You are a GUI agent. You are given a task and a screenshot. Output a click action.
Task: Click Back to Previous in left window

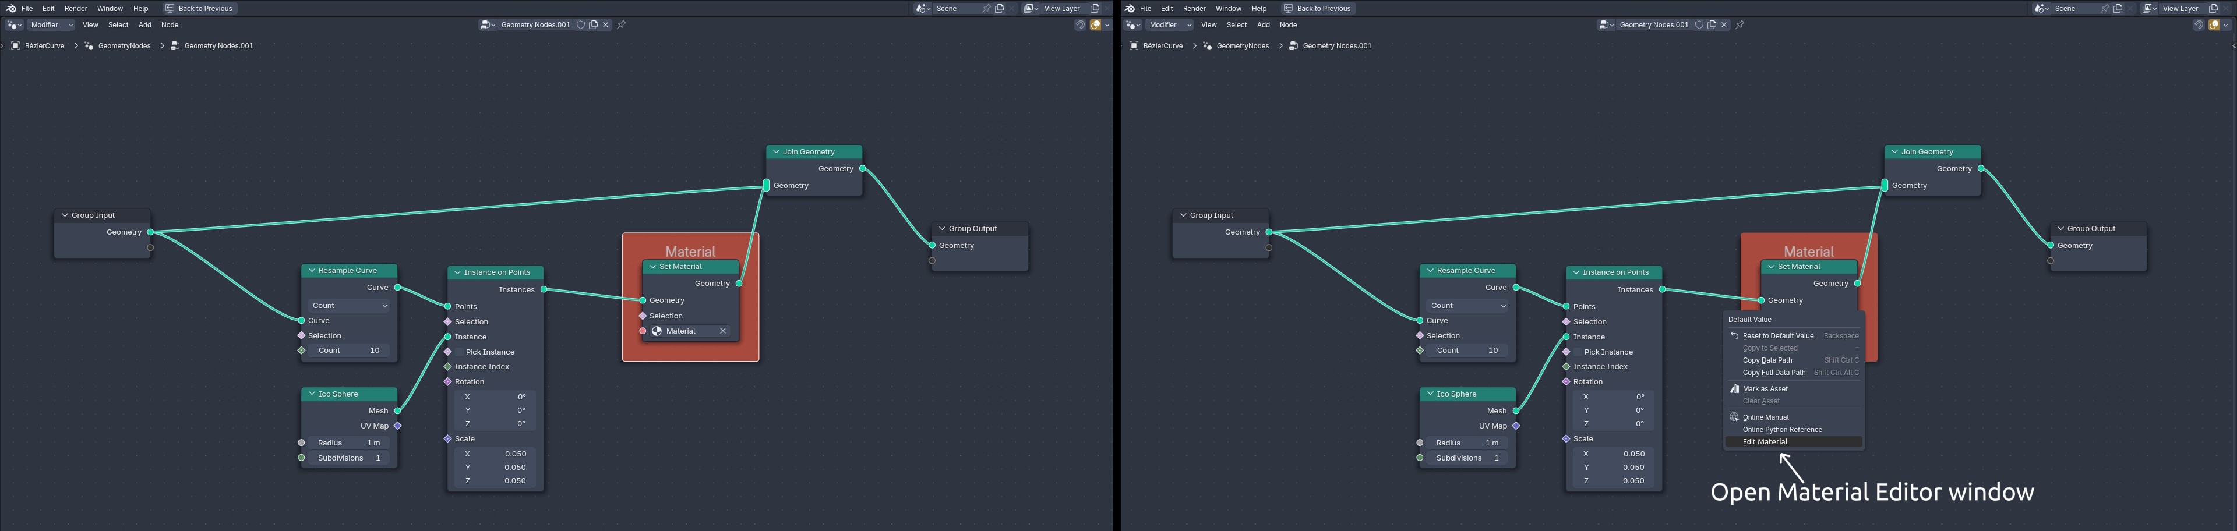pos(199,9)
